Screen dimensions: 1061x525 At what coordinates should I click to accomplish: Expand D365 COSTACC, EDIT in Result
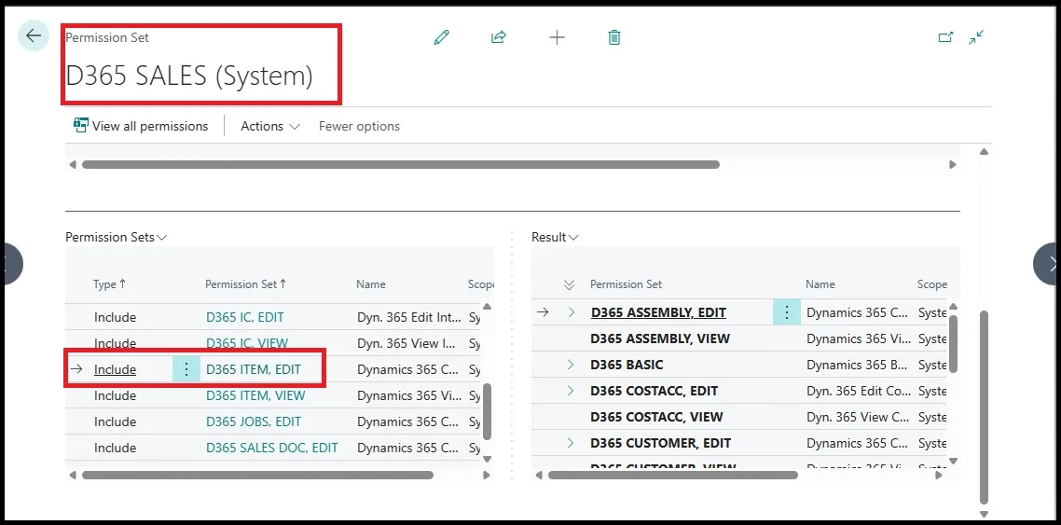[572, 391]
